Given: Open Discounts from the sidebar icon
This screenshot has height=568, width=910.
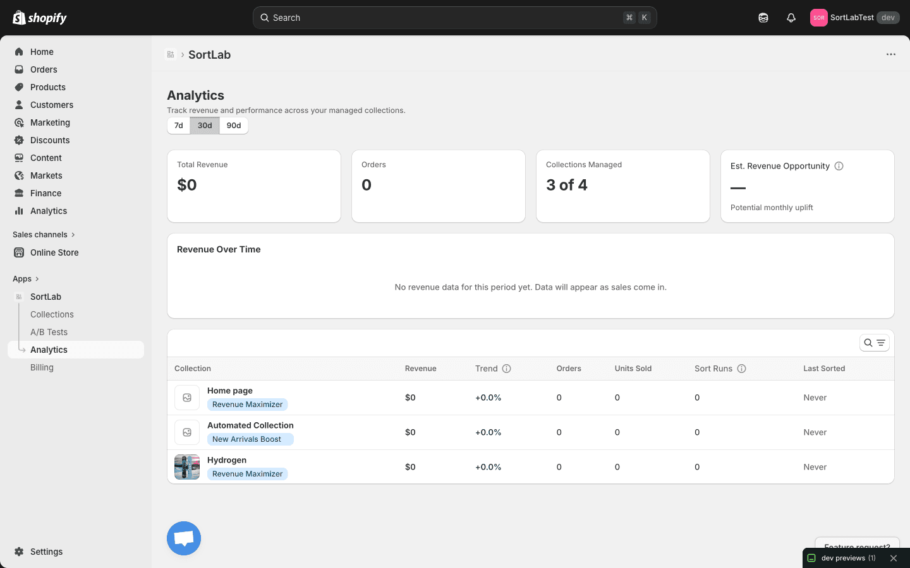Looking at the screenshot, I should point(18,140).
